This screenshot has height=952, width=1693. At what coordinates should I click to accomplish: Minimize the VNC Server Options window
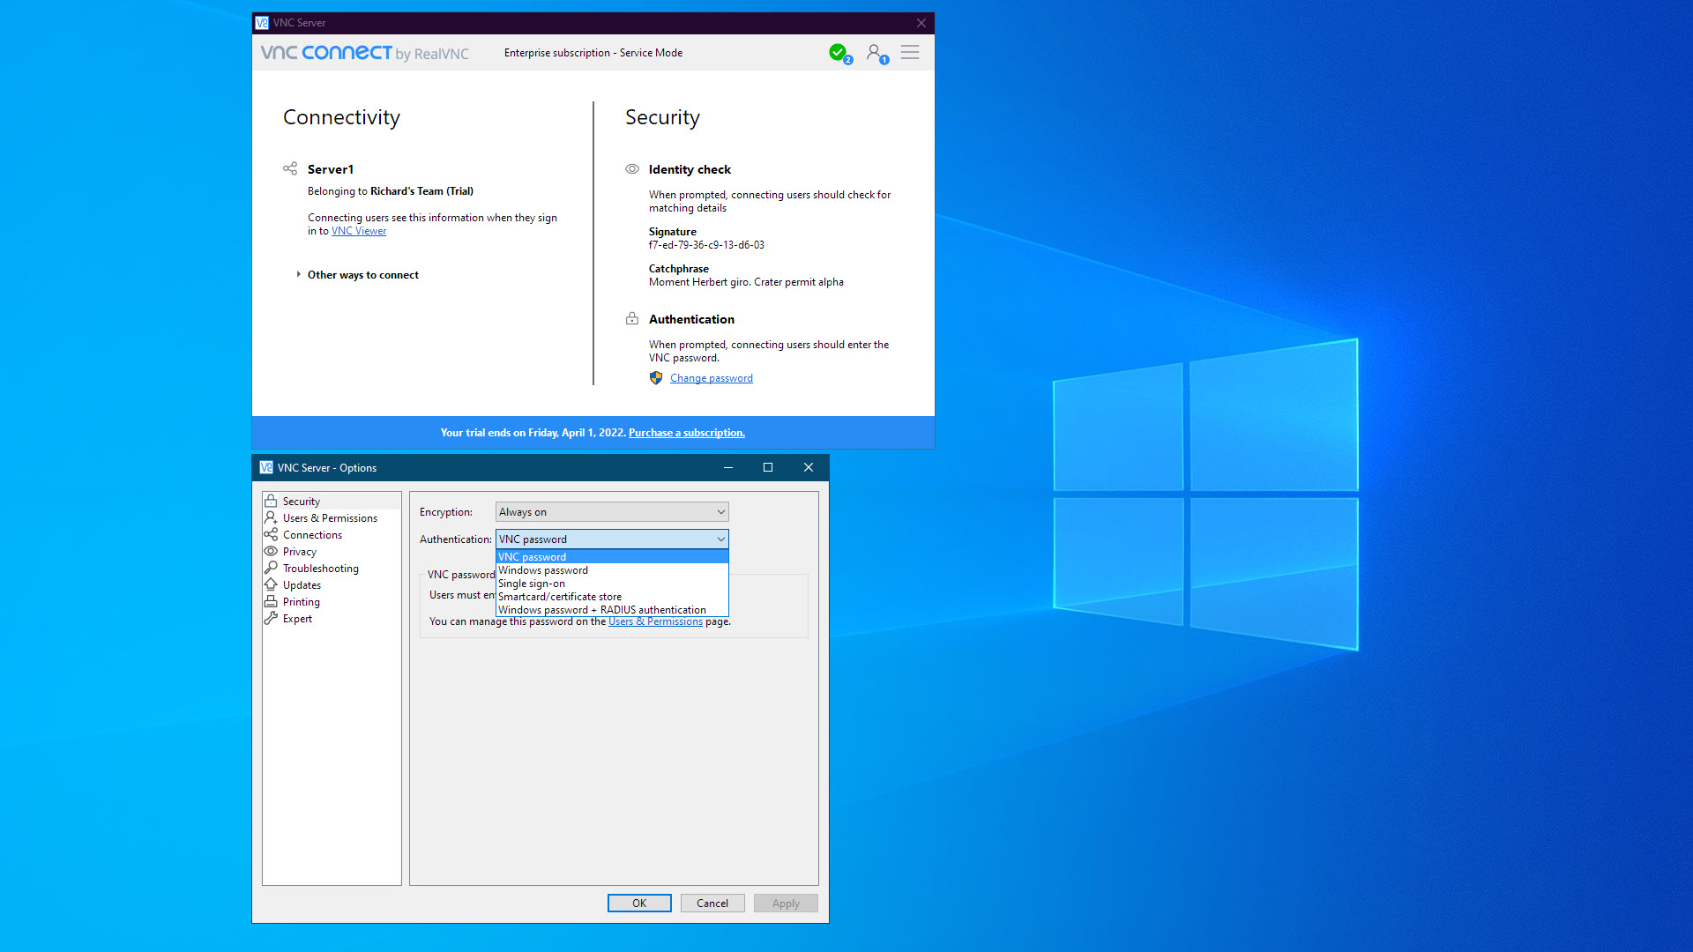[728, 468]
